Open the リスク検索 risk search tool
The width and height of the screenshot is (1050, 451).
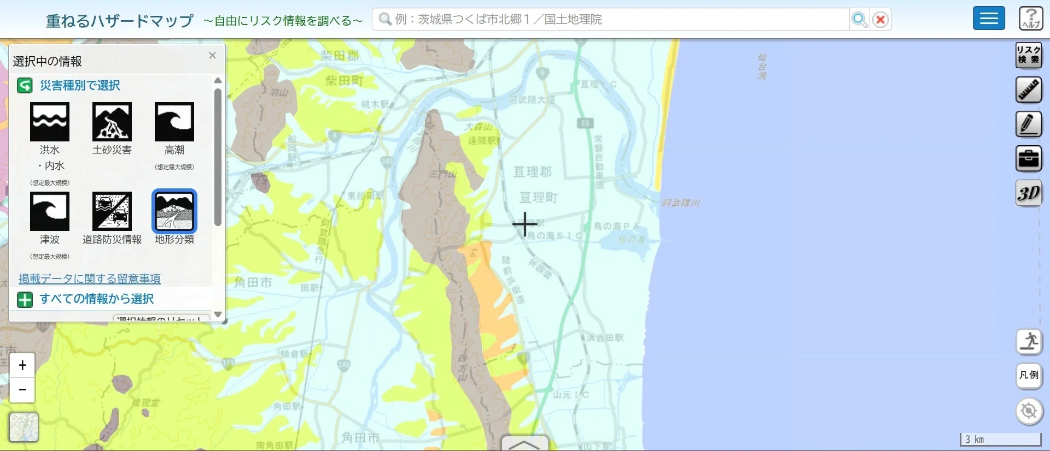[x=1029, y=55]
